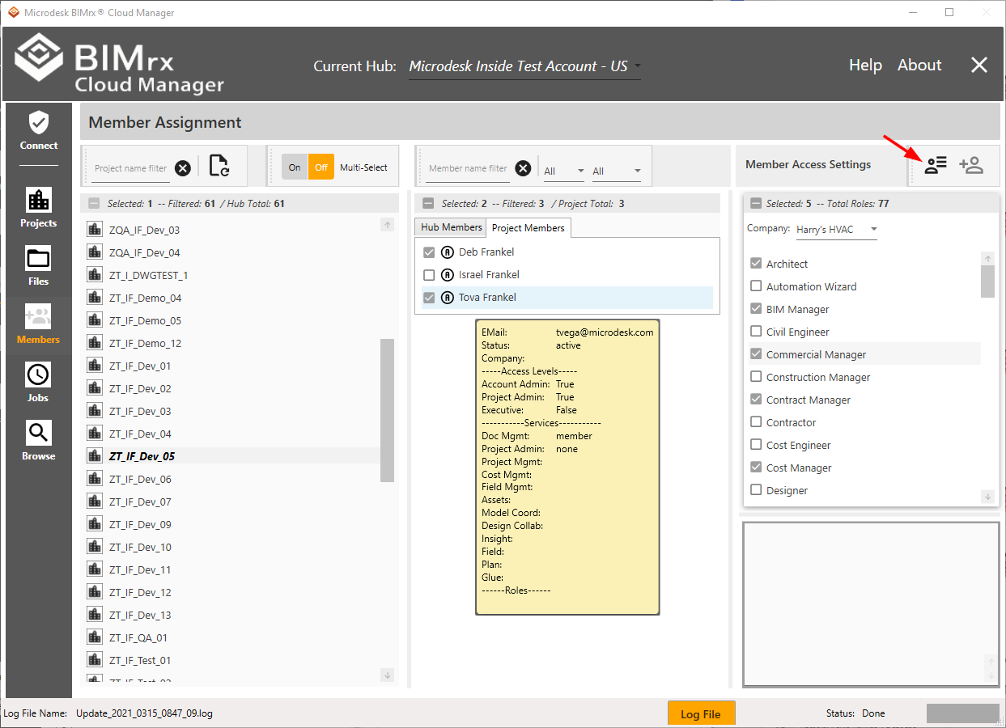The height and width of the screenshot is (728, 1006).
Task: Uncheck Deb Frankel member checkbox
Action: point(429,252)
